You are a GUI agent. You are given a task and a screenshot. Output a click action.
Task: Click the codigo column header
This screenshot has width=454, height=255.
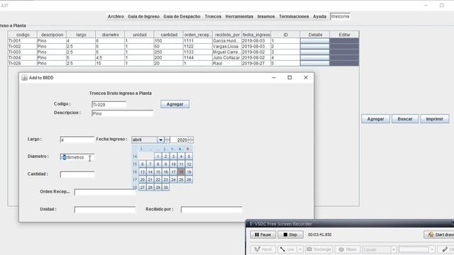click(x=23, y=35)
